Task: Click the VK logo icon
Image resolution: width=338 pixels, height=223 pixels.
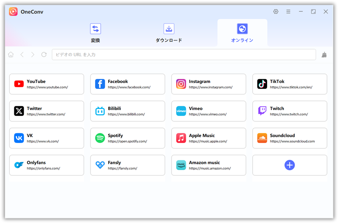Action: (x=19, y=138)
